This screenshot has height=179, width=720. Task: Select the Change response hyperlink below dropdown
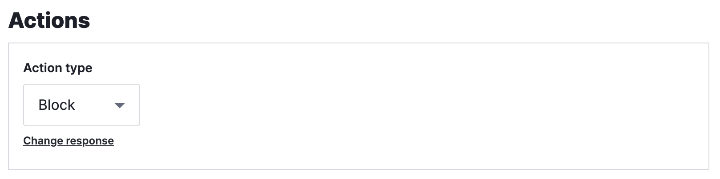tap(69, 141)
